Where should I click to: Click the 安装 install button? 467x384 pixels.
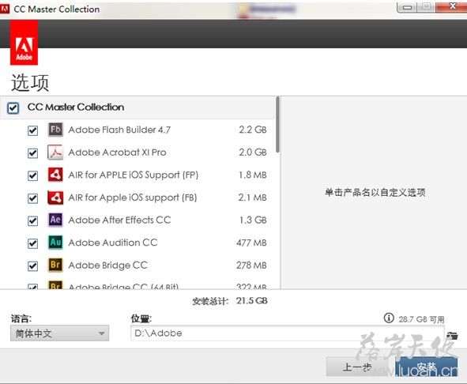[426, 367]
